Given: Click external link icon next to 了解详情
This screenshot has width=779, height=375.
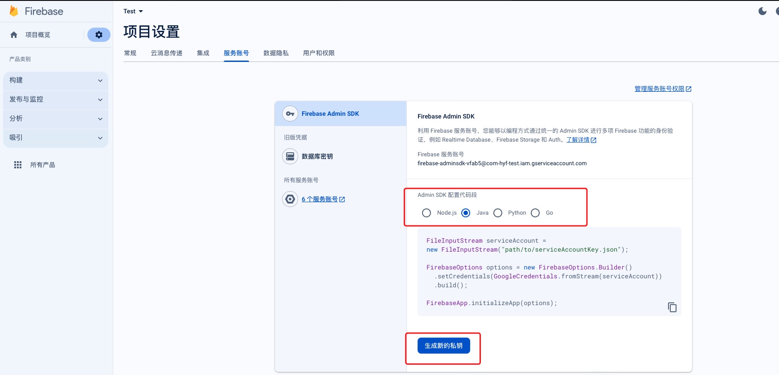Looking at the screenshot, I should tap(593, 140).
